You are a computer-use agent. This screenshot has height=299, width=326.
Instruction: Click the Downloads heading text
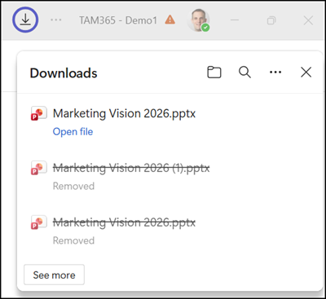(64, 73)
